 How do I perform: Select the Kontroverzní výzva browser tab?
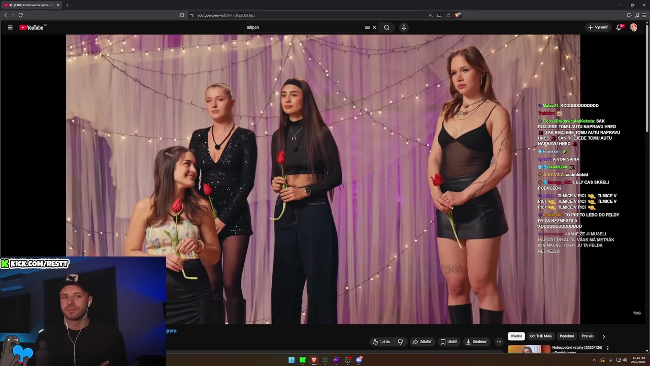[x=31, y=5]
